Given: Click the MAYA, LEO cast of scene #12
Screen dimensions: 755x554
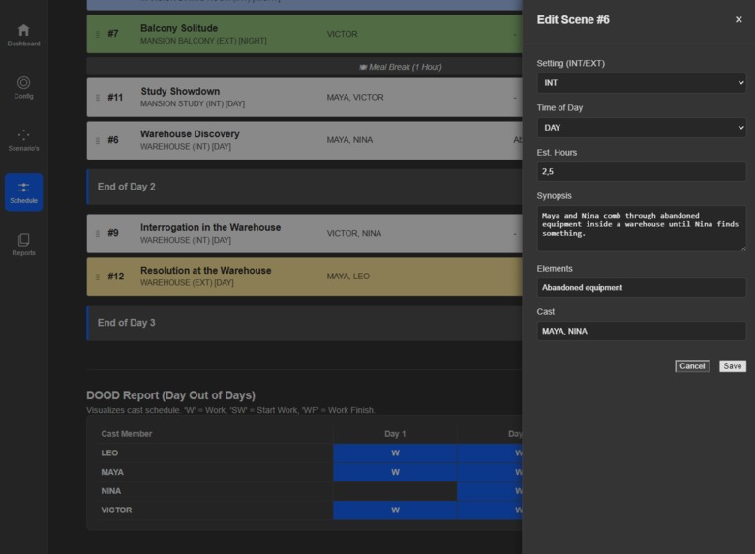Looking at the screenshot, I should pos(348,277).
